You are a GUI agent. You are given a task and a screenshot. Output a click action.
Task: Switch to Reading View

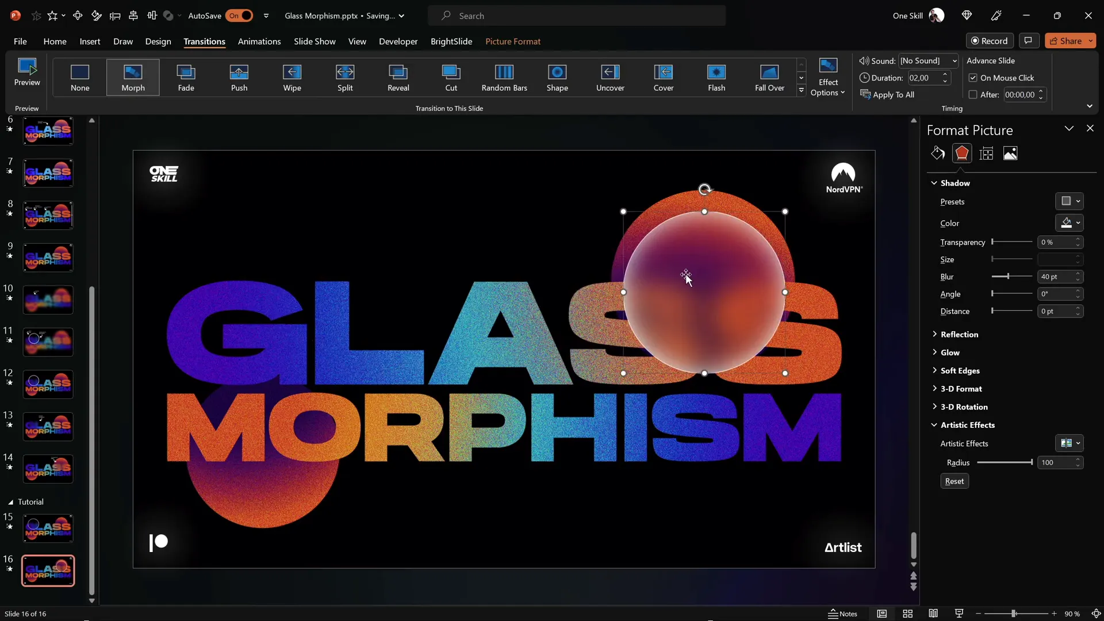pos(933,614)
